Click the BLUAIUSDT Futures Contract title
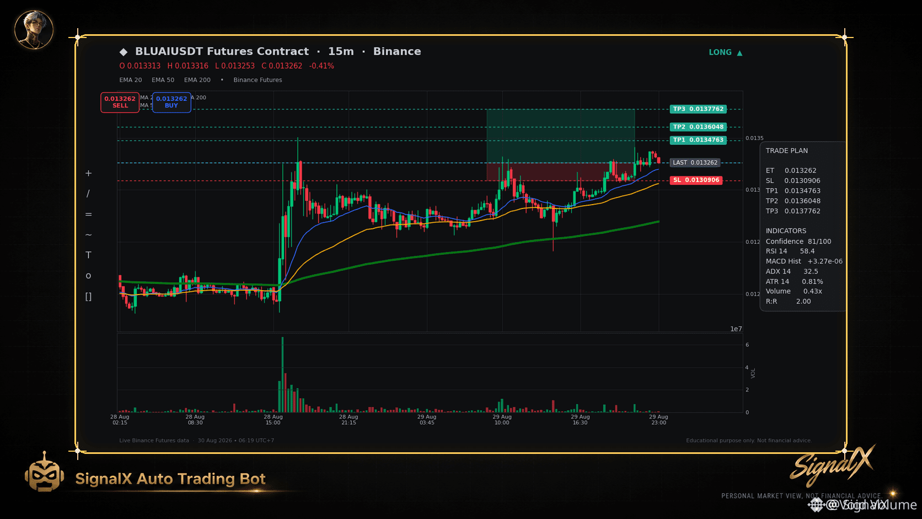 pyautogui.click(x=222, y=51)
